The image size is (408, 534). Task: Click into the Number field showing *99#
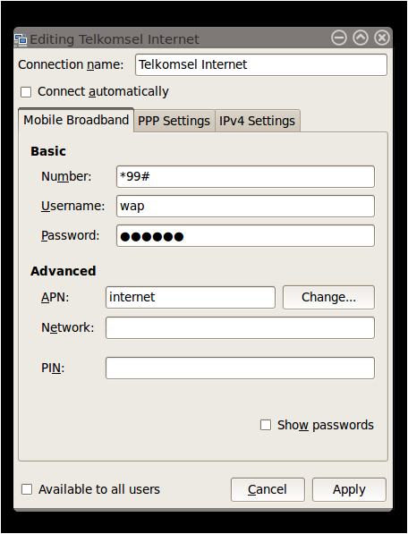point(245,176)
